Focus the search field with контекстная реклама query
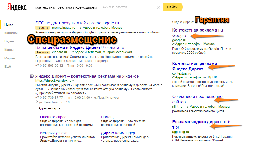This screenshot has height=148, width=253. [x=98, y=7]
